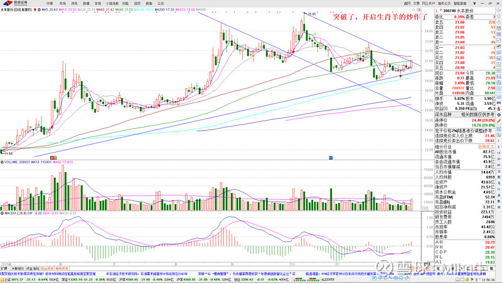502x284 pixels.
Task: Select the 板块资讯 tab
Action: coord(61,269)
